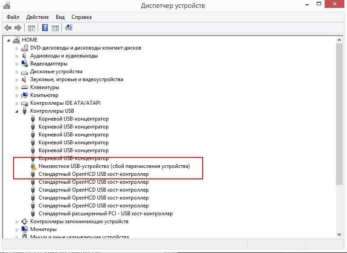
Task: Maximize the Диспетчер устройств window
Action: pyautogui.click(x=319, y=4)
